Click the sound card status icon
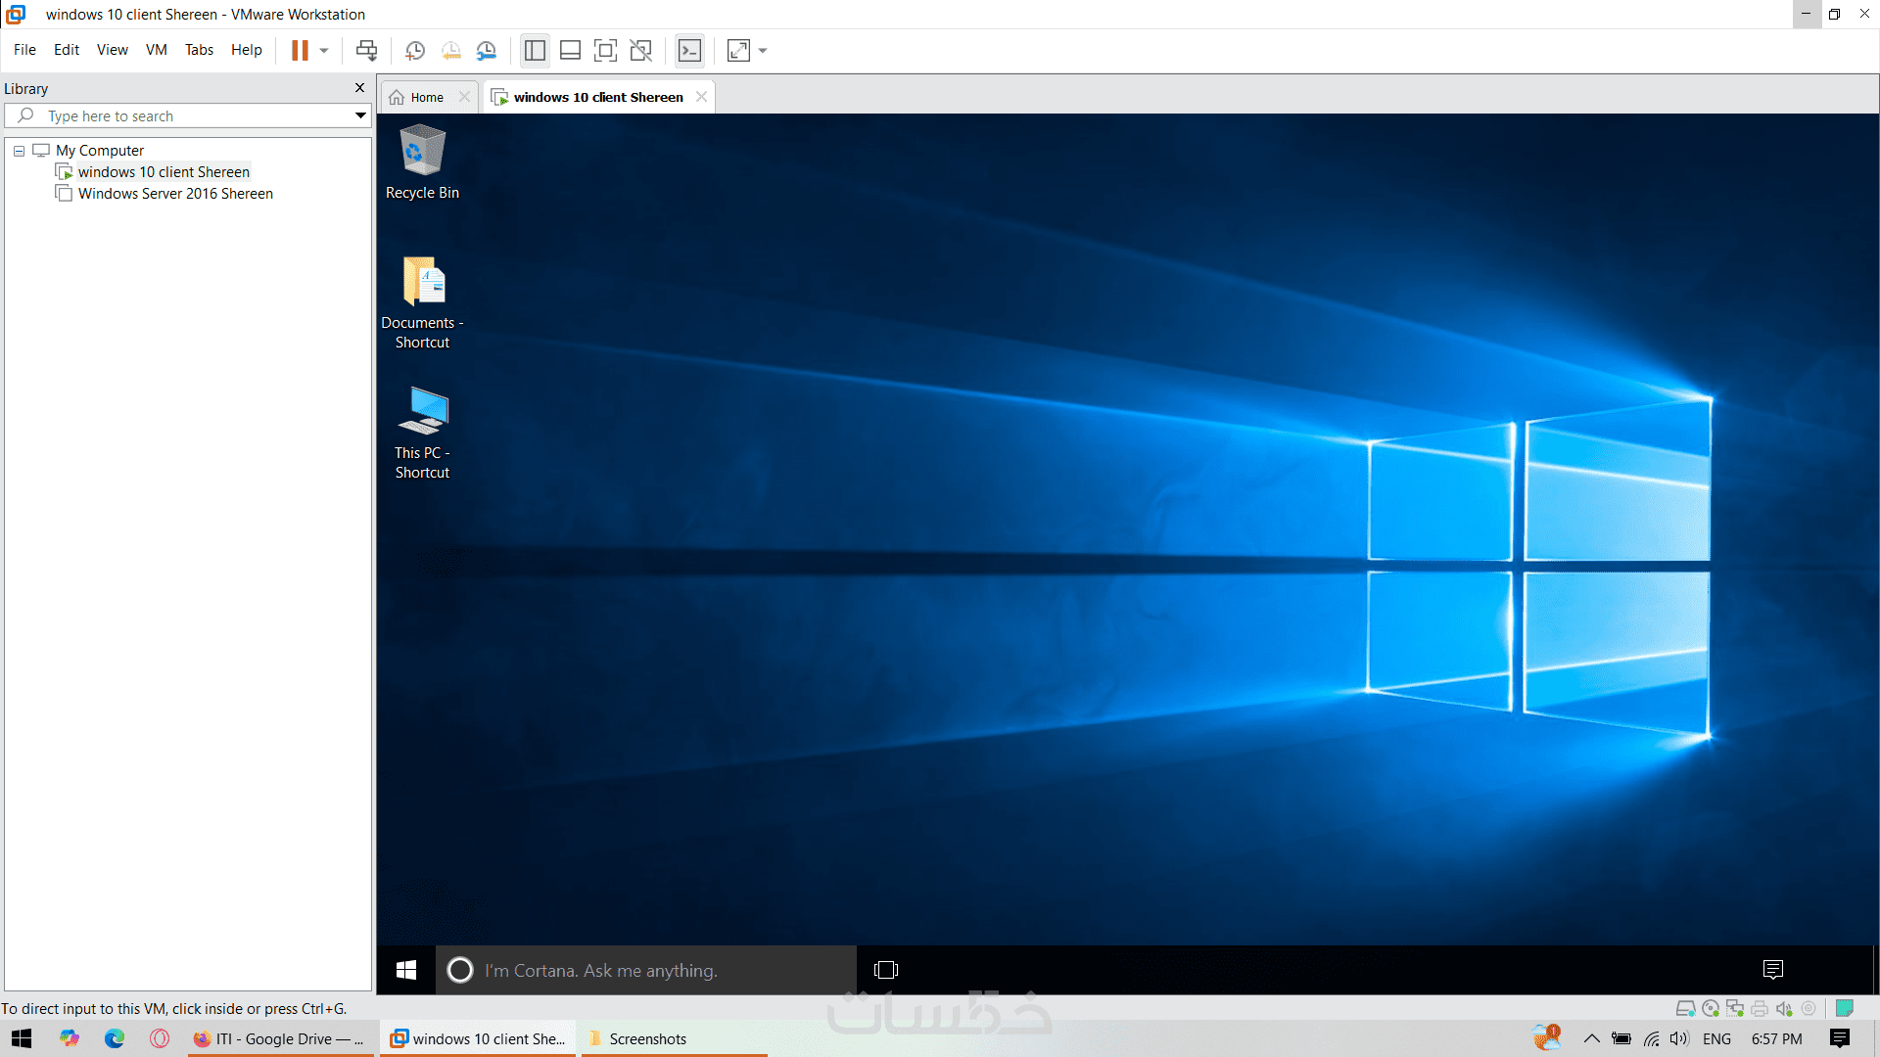 tap(1784, 1008)
